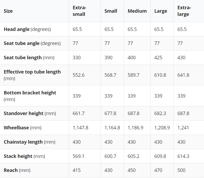
Task: Click the Wheelbase row label
Action: [23, 128]
